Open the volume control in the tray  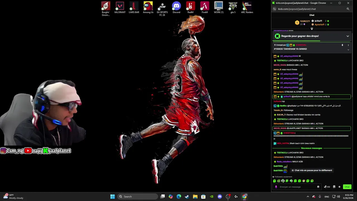click(x=338, y=197)
